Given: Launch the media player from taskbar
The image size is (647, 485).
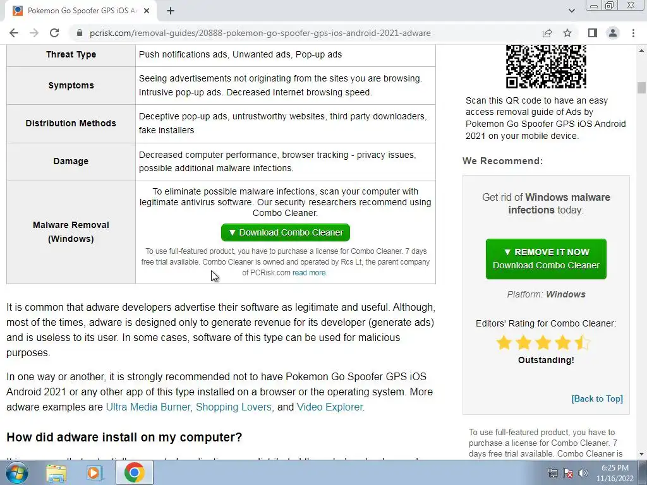Looking at the screenshot, I should pyautogui.click(x=95, y=472).
